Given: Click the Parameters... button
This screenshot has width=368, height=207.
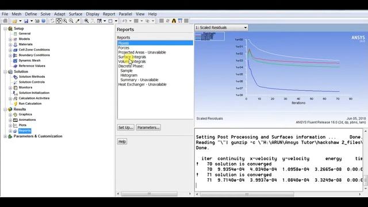Looking at the screenshot, I should click(148, 128).
